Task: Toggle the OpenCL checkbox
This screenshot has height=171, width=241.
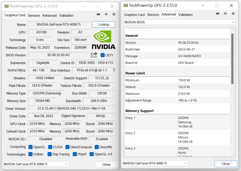Action: point(30,147)
